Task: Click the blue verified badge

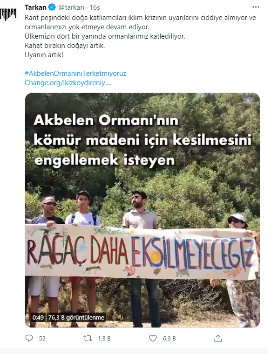Action: 52,7
